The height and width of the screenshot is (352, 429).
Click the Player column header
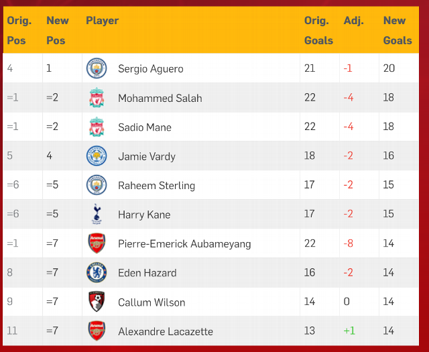[x=103, y=21]
